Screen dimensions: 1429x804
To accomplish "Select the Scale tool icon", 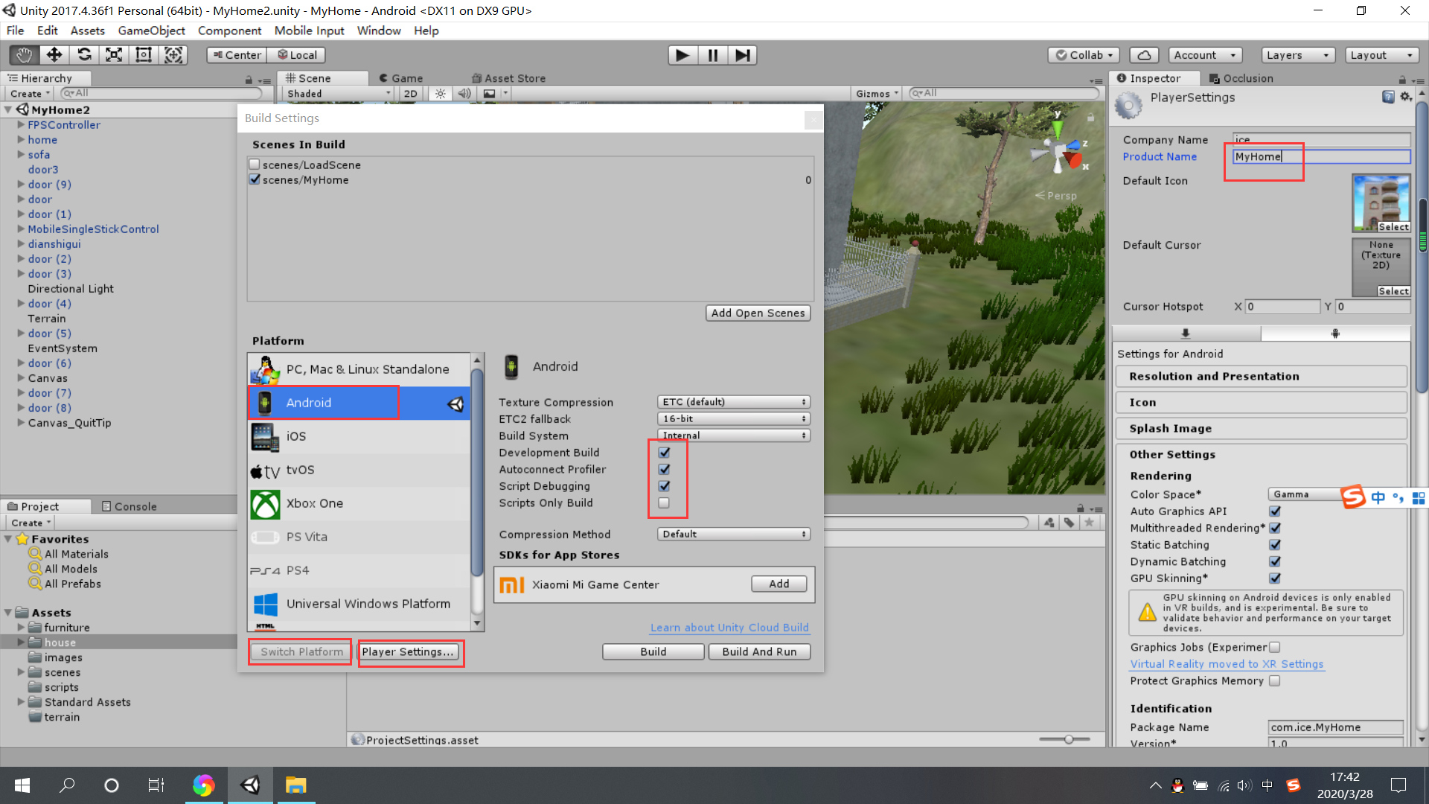I will click(114, 55).
